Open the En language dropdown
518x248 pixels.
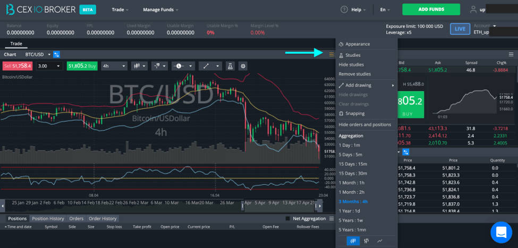(385, 10)
